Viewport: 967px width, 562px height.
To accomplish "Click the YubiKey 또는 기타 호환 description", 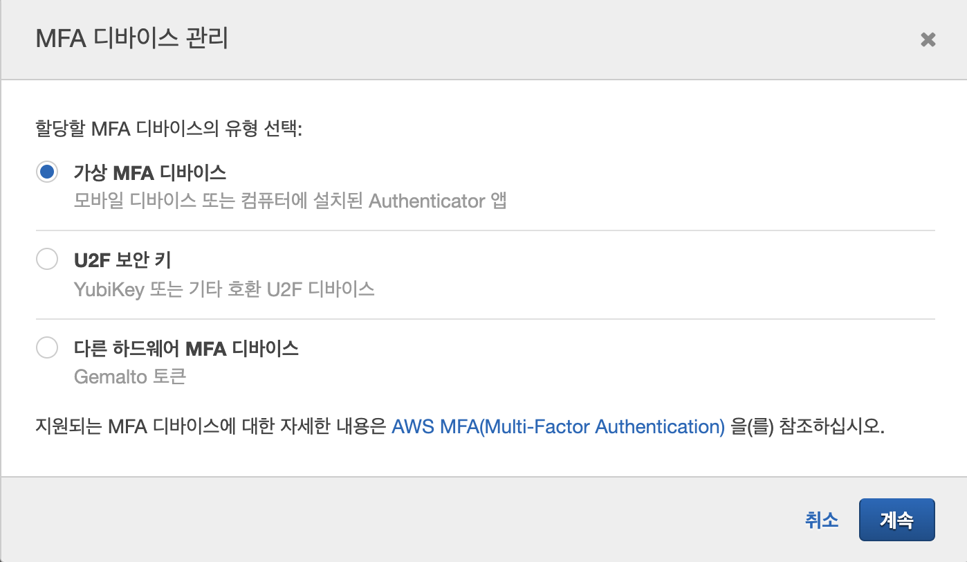I will pos(224,289).
